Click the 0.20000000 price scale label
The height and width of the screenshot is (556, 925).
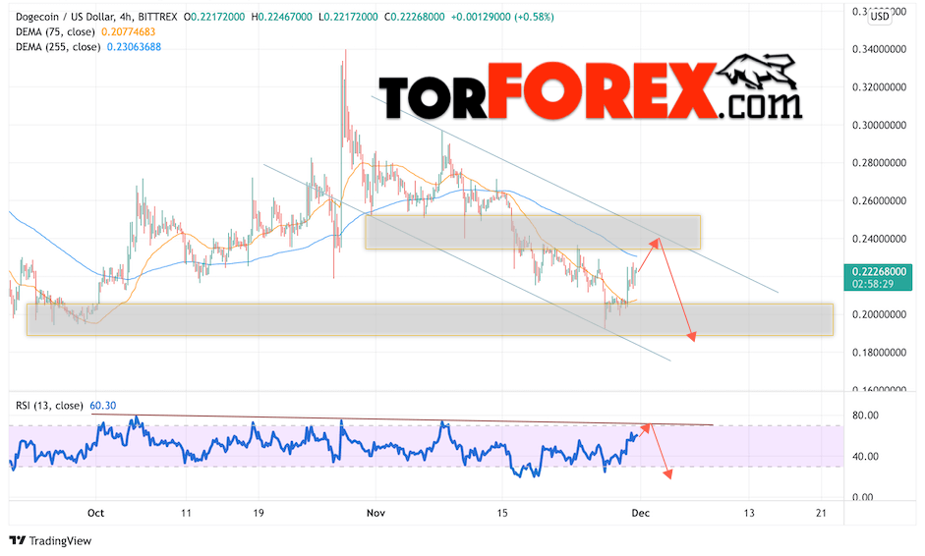[x=879, y=315]
